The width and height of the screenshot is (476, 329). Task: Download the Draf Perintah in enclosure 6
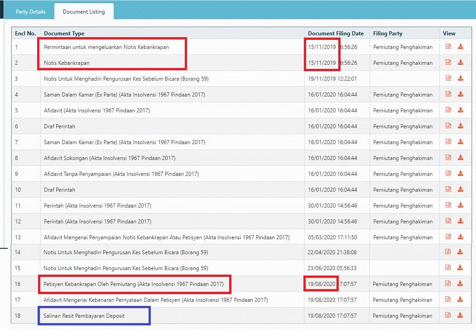460,126
